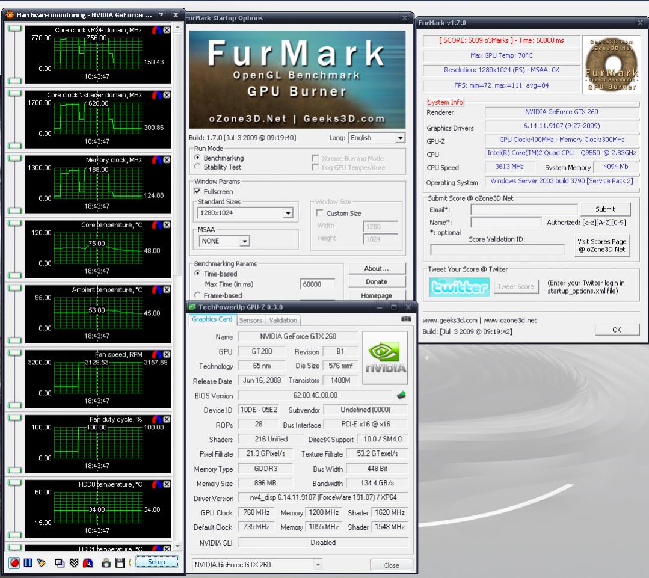The image size is (649, 578).
Task: Close the Fan duty cycle graph
Action: [x=167, y=420]
